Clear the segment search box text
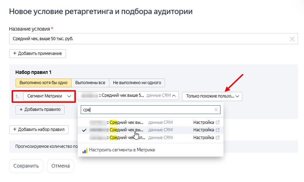 pyautogui.click(x=216, y=110)
